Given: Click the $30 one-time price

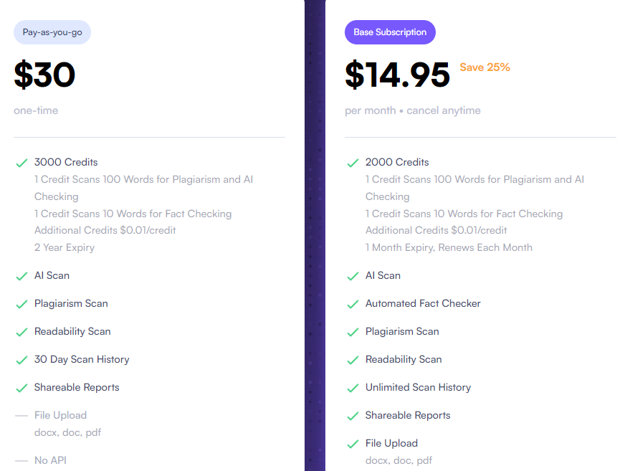Looking at the screenshot, I should pos(44,75).
